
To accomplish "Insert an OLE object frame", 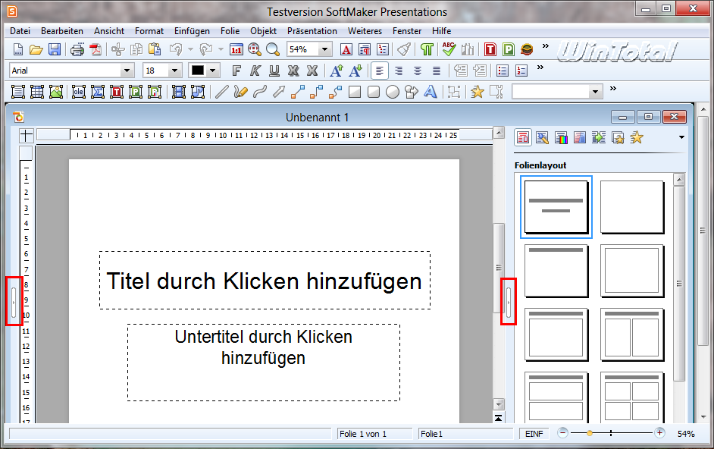I will [78, 92].
